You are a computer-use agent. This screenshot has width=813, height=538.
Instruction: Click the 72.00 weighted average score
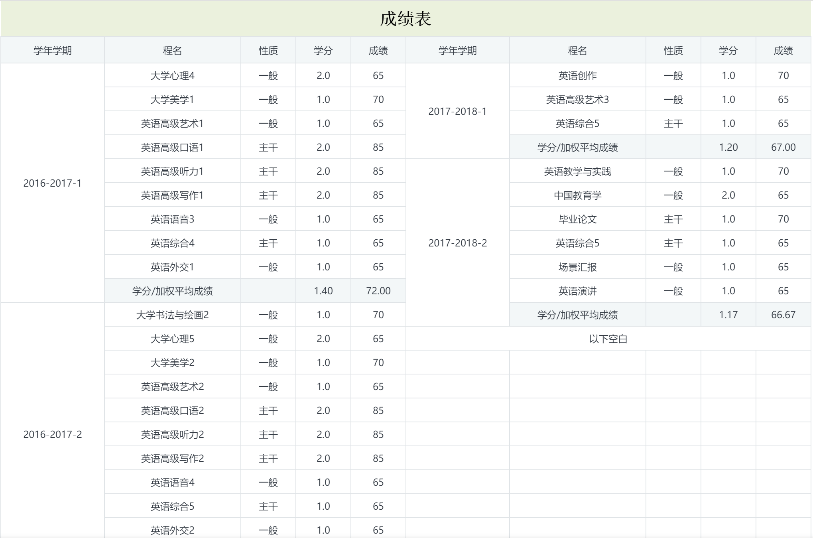click(x=378, y=291)
